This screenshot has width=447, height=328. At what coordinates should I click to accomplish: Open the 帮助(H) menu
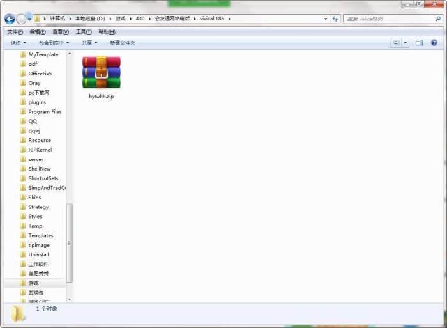[x=107, y=32]
